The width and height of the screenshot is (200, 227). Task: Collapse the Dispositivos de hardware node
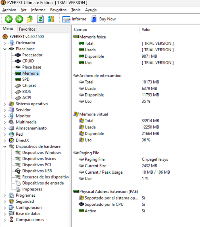click(x=5, y=146)
